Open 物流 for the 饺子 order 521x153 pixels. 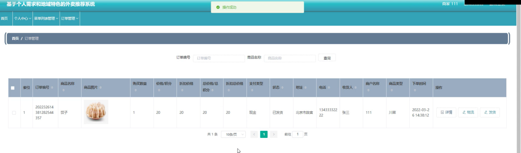pyautogui.click(x=468, y=112)
